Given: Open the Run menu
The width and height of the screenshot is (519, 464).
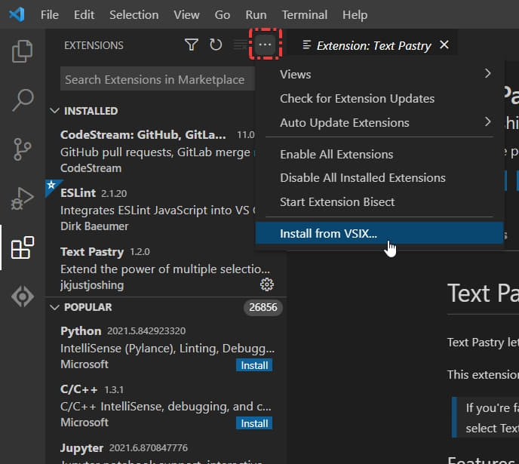Looking at the screenshot, I should point(256,15).
